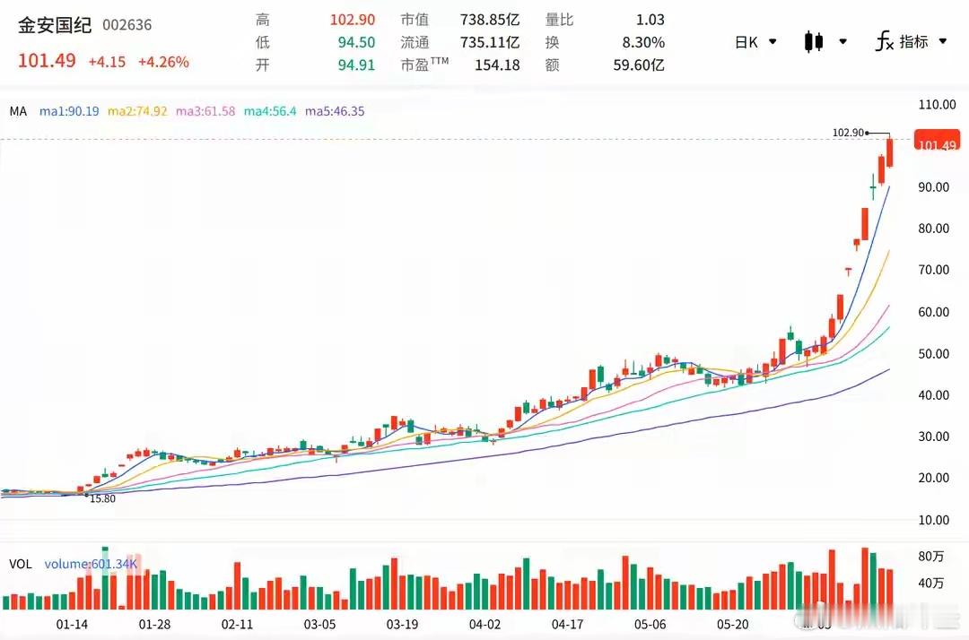Click percentage change +4.26%
Image resolution: width=969 pixels, height=640 pixels.
coord(163,62)
